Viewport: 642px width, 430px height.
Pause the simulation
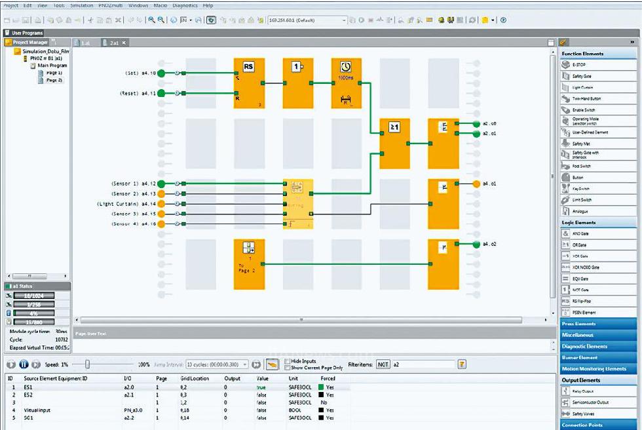tap(24, 364)
